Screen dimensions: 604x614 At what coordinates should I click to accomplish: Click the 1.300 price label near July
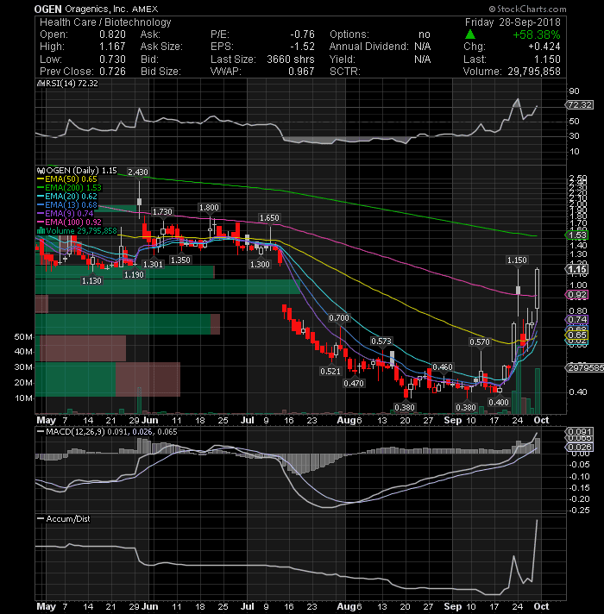(x=260, y=265)
